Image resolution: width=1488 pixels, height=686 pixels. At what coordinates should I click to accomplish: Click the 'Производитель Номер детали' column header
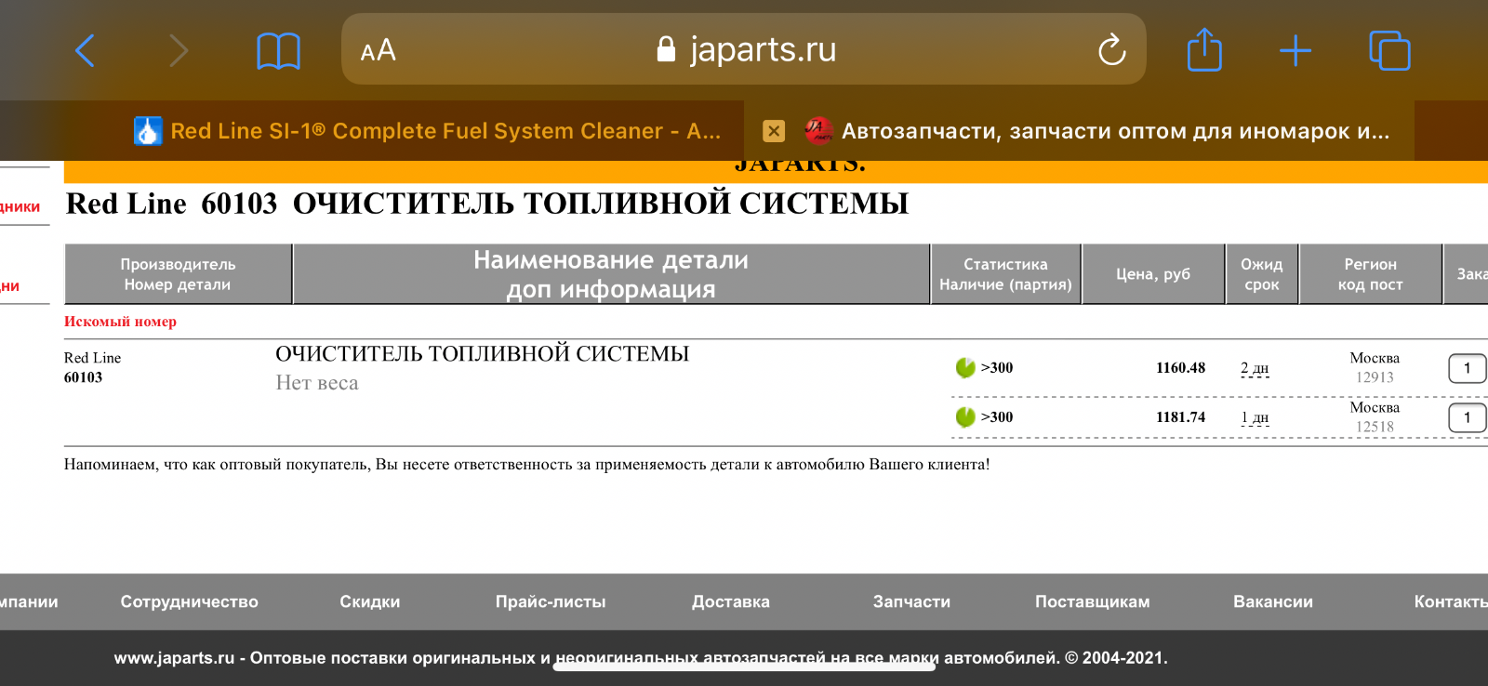tap(178, 274)
